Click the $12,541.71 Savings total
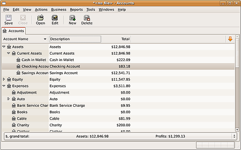Image resolution: width=241 pixels, height=150 pixels. tap(121, 73)
